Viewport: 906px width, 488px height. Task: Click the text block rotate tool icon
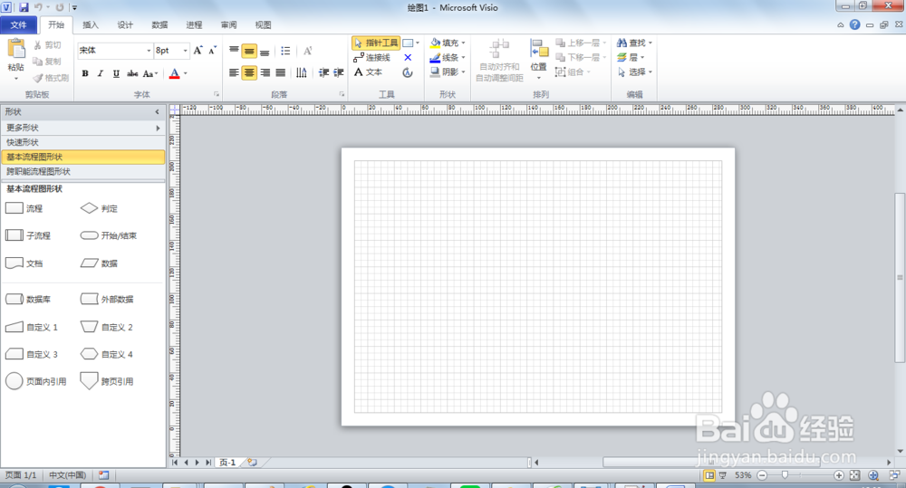click(408, 72)
